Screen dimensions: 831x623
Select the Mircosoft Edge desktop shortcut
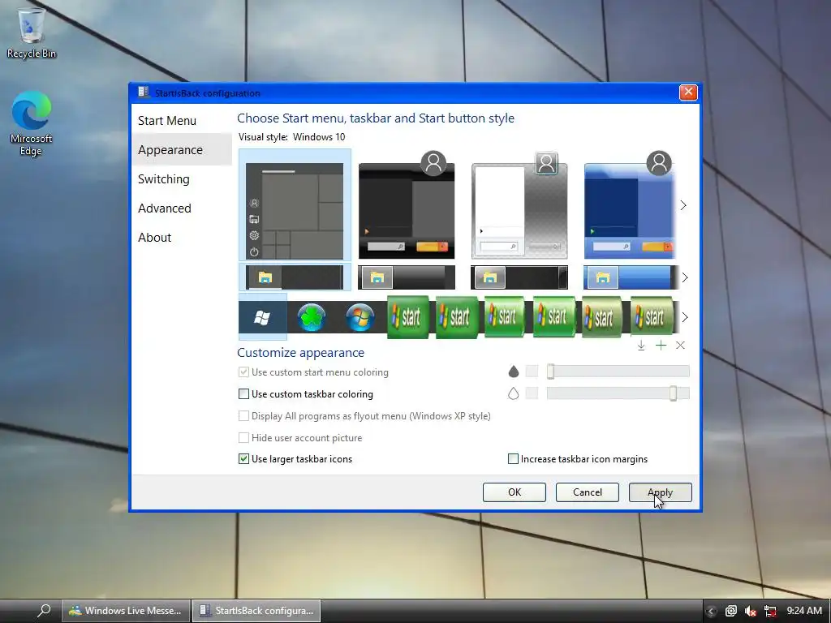(x=32, y=123)
